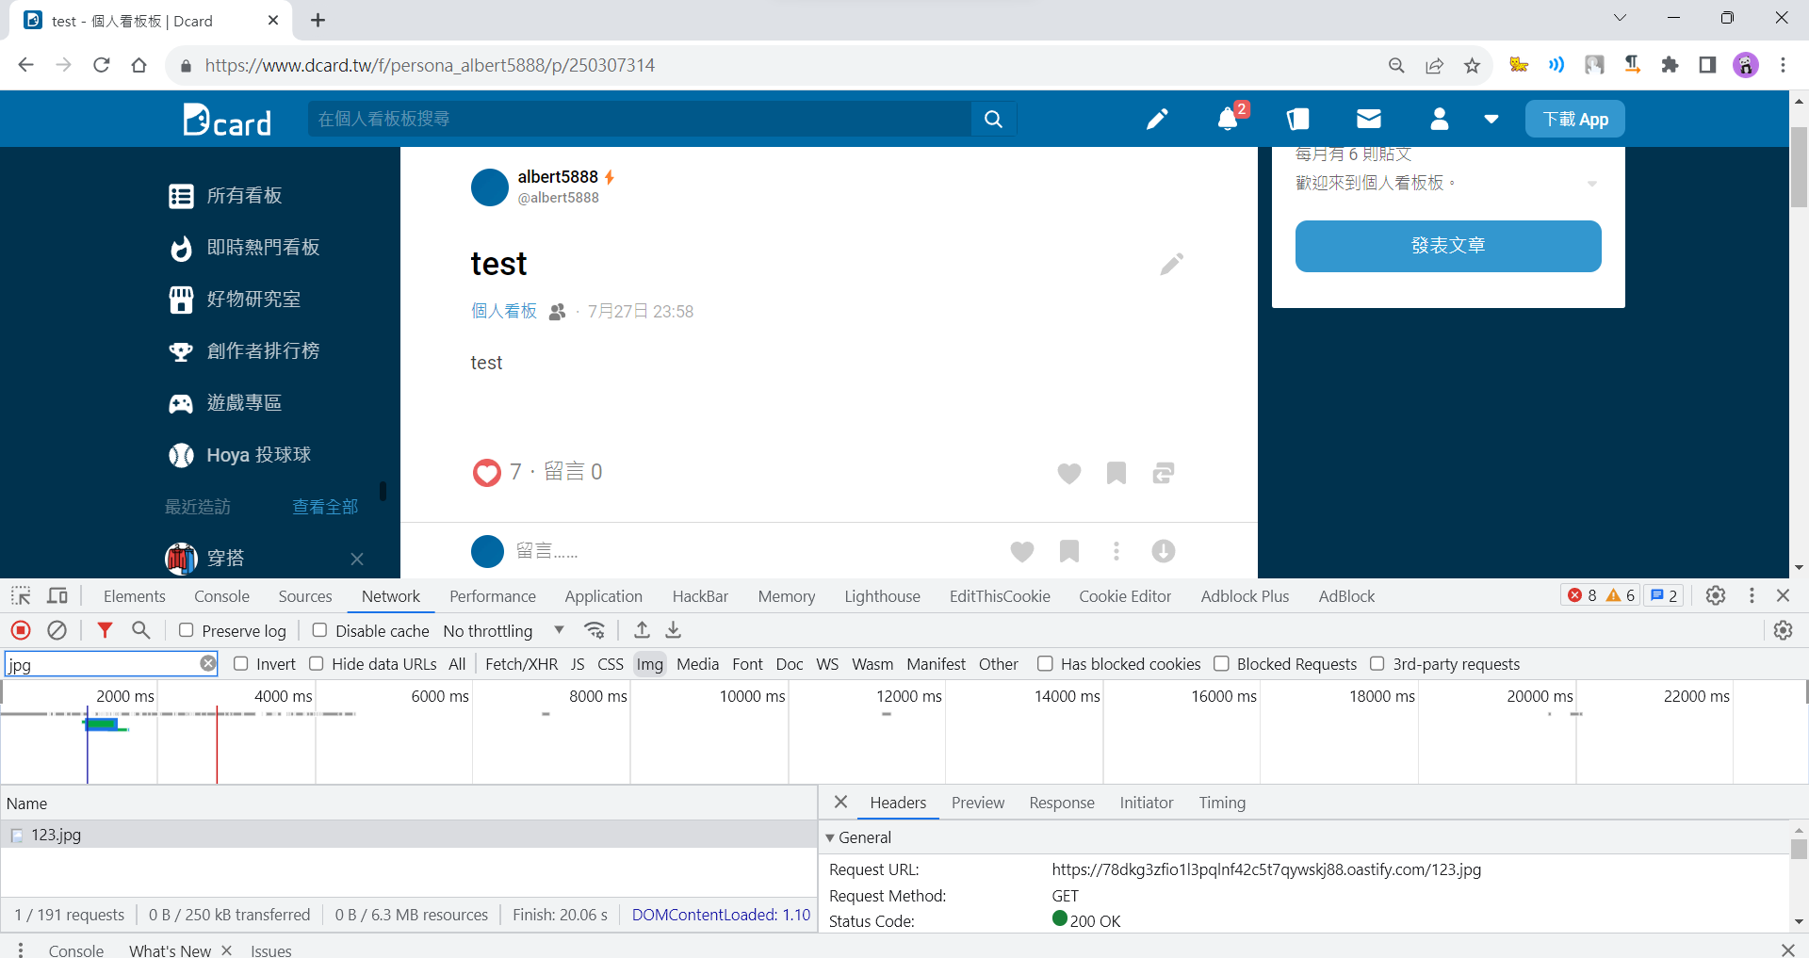Select the Fetch/XHR filter type
This screenshot has height=958, width=1809.
(x=521, y=664)
